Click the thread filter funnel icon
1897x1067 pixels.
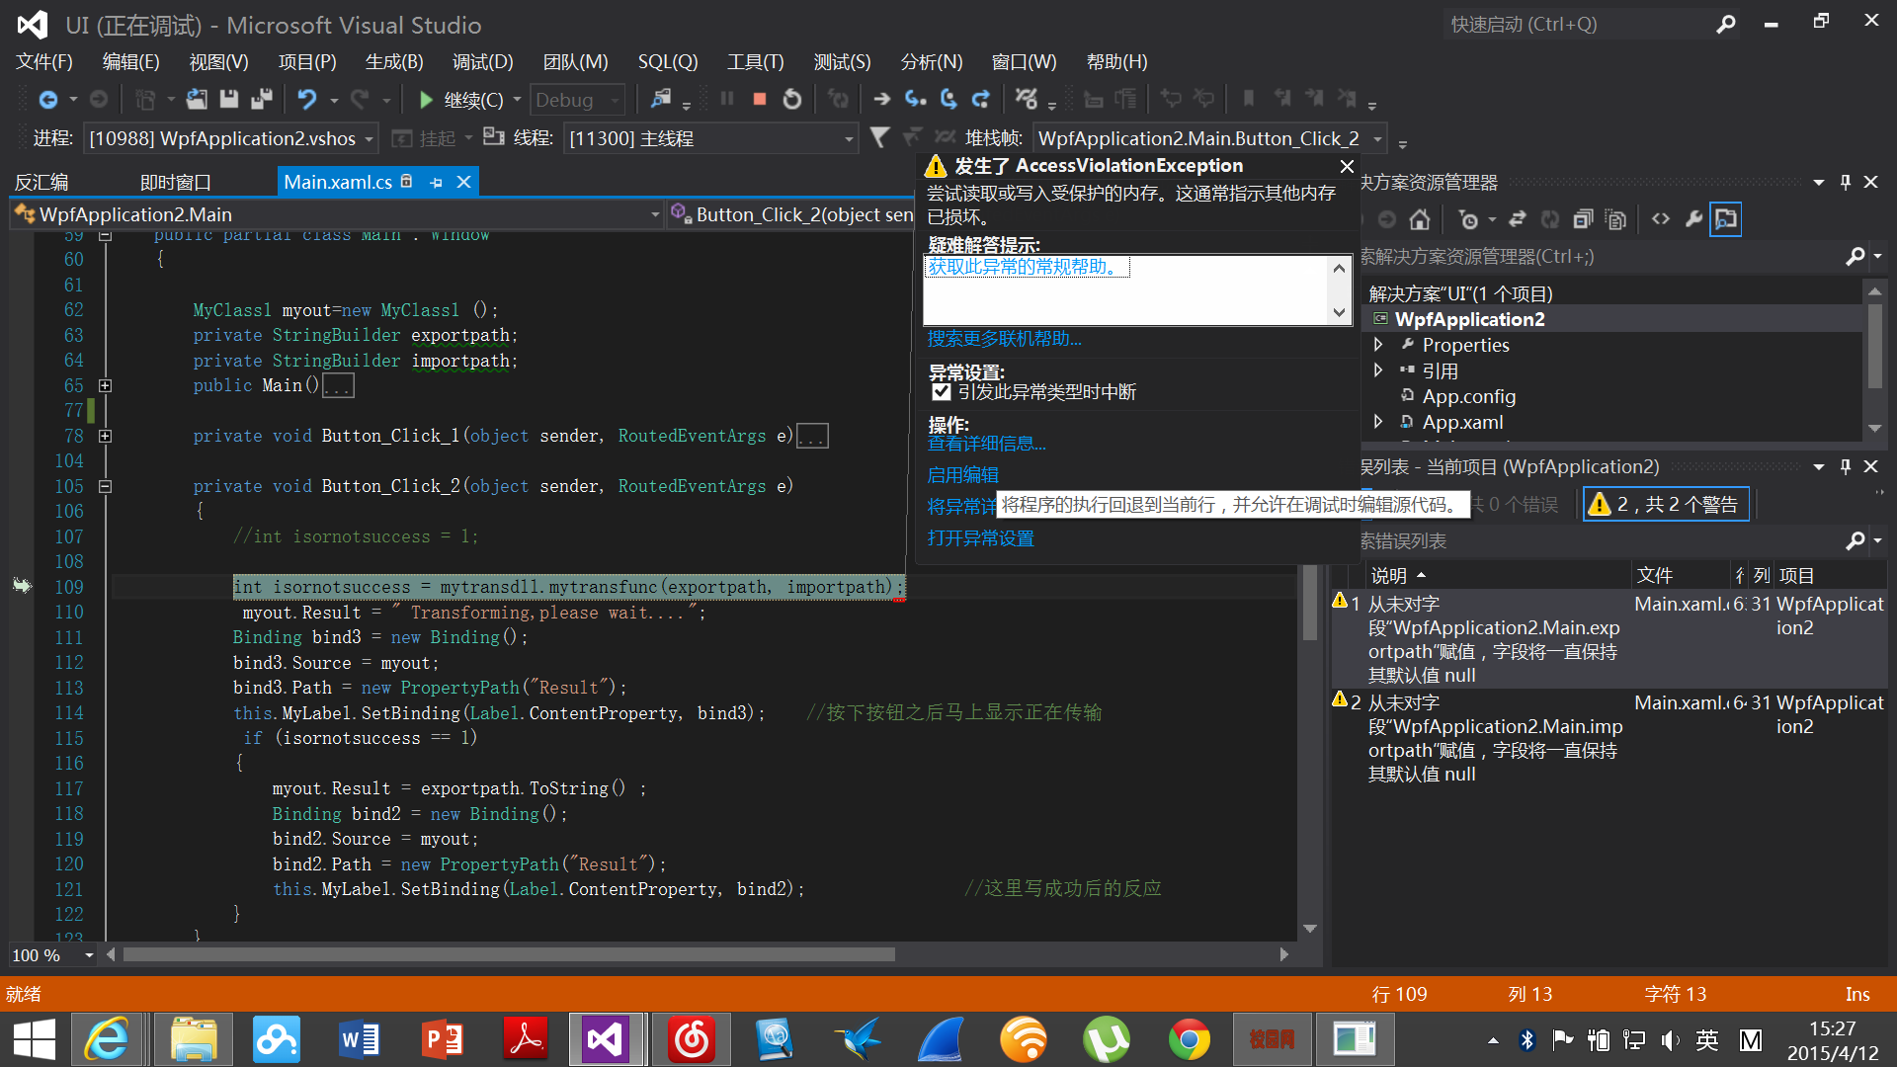[879, 137]
